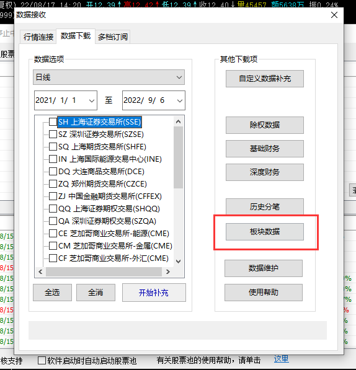Image resolution: width=356 pixels, height=370 pixels.
Task: Select the SH 上海证券交易所(SSE) row text
Action: [100, 122]
